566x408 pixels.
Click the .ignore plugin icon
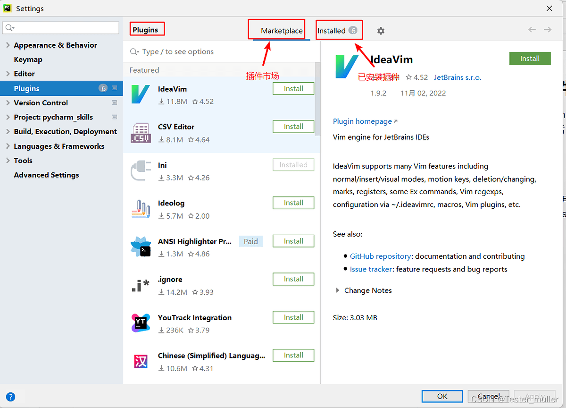point(141,285)
